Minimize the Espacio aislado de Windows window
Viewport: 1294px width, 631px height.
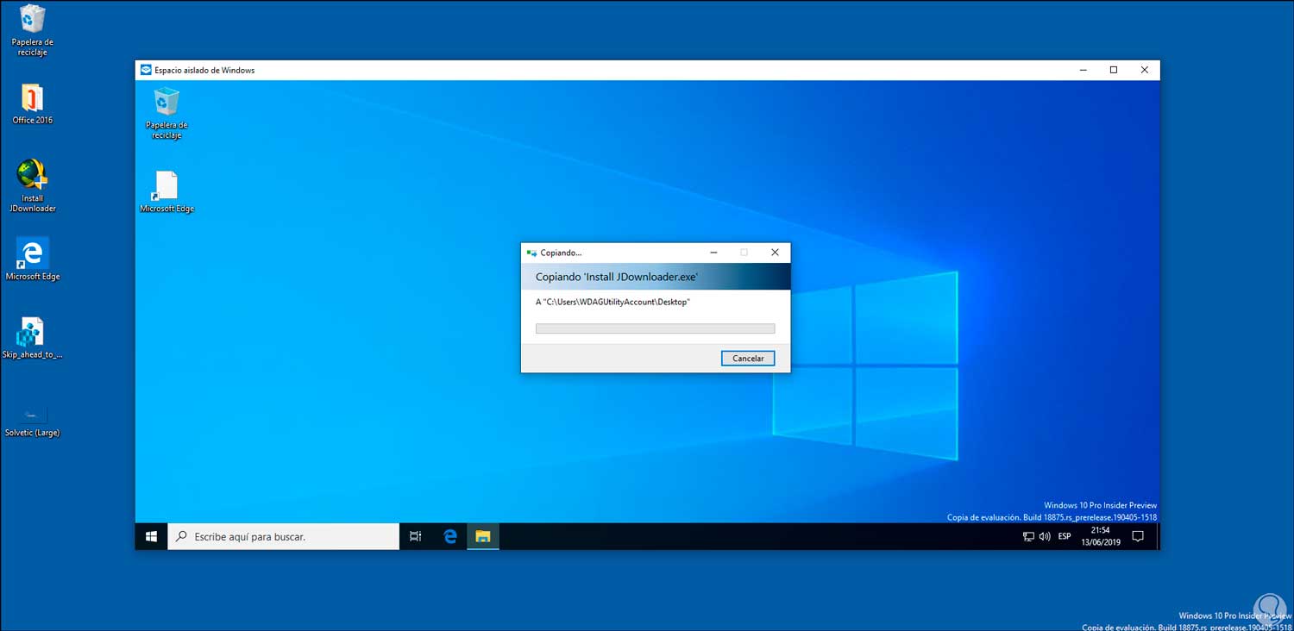click(1083, 70)
